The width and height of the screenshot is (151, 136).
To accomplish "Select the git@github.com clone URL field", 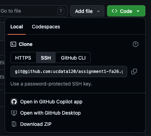I will click(x=69, y=72).
